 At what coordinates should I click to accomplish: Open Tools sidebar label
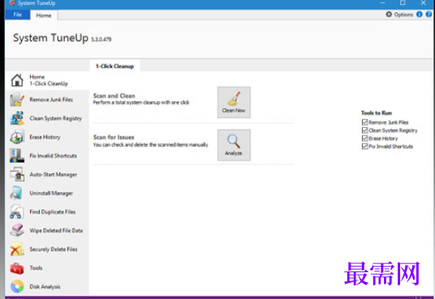pos(36,268)
